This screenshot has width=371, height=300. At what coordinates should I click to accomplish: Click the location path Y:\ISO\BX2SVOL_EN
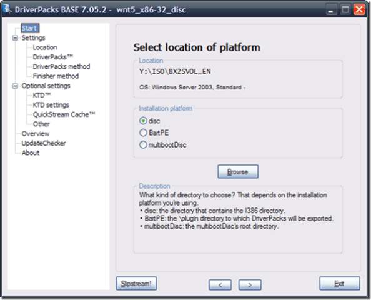tap(175, 71)
